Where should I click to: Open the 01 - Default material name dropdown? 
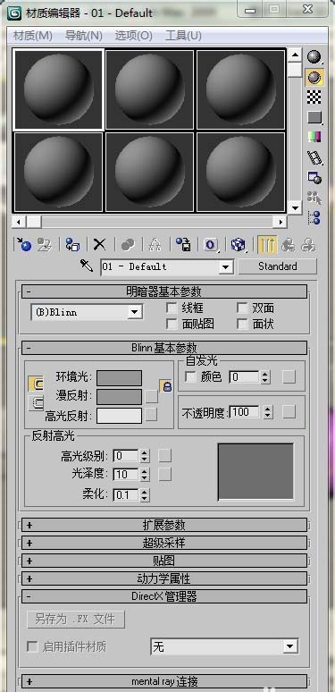pyautogui.click(x=167, y=266)
